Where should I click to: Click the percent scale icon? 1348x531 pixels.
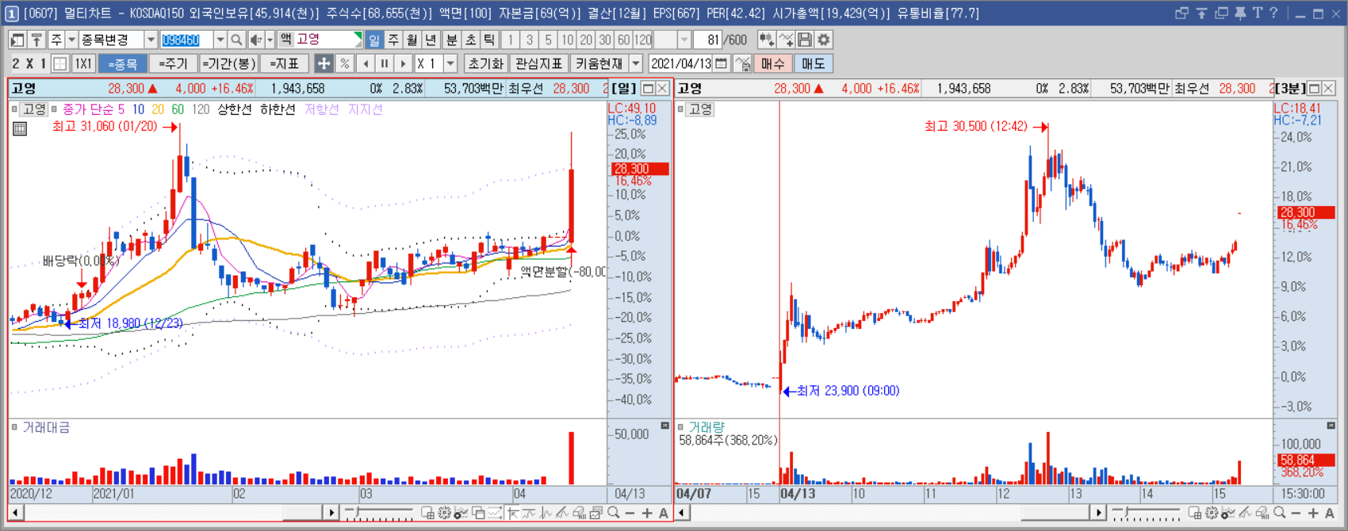345,63
